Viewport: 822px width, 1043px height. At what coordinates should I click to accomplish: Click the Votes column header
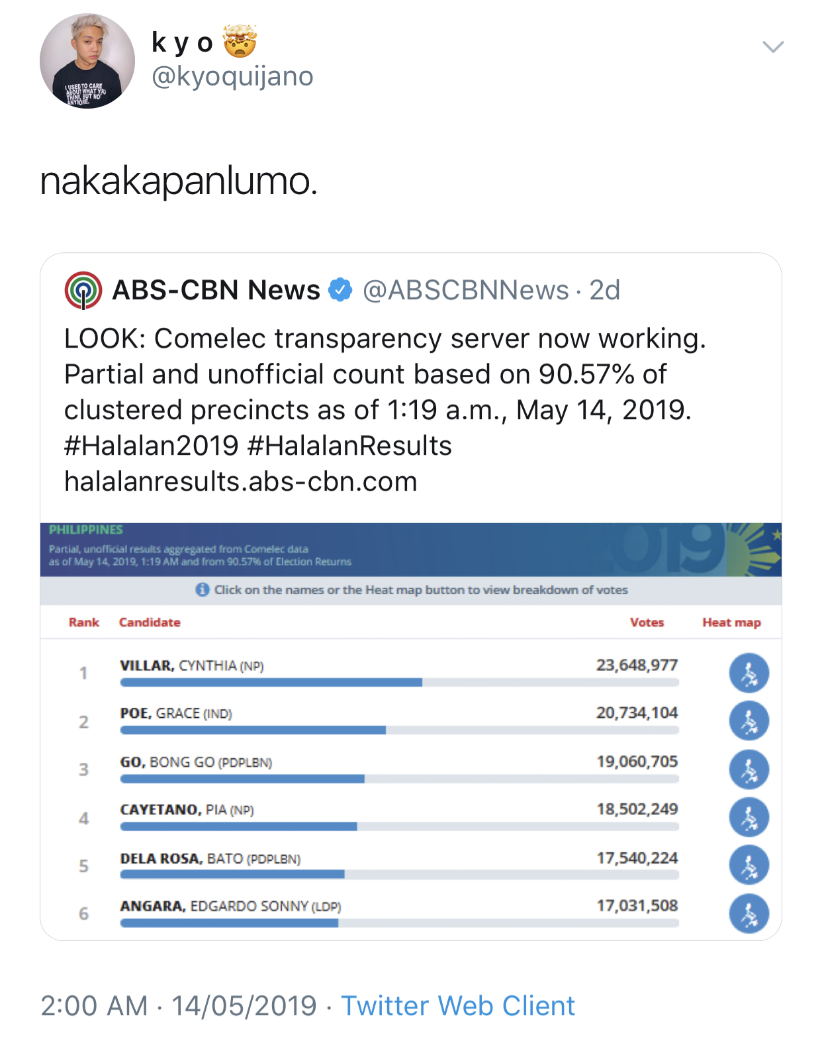[x=647, y=622]
